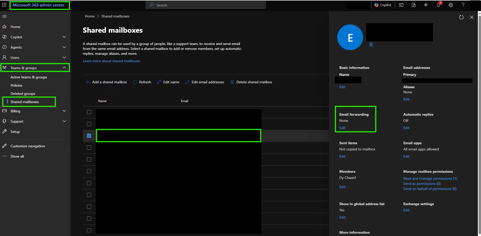Click the Delete shared mailbox trash icon
Image resolution: width=481 pixels, height=236 pixels.
(232, 82)
